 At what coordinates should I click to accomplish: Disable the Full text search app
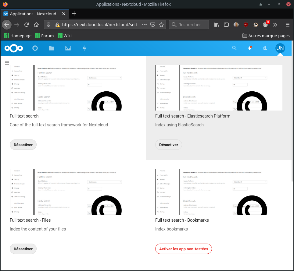23,145
